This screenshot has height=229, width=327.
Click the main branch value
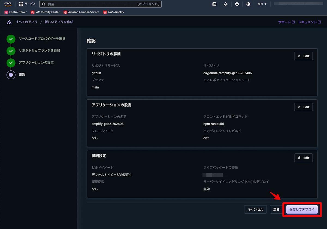point(95,87)
